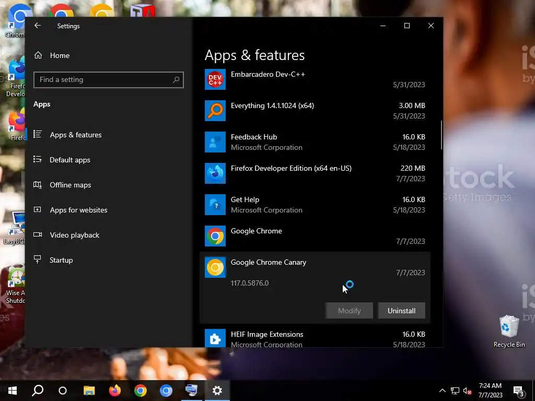Viewport: 535px width, 401px height.
Task: Click the Apps for websites icon
Action: click(38, 210)
